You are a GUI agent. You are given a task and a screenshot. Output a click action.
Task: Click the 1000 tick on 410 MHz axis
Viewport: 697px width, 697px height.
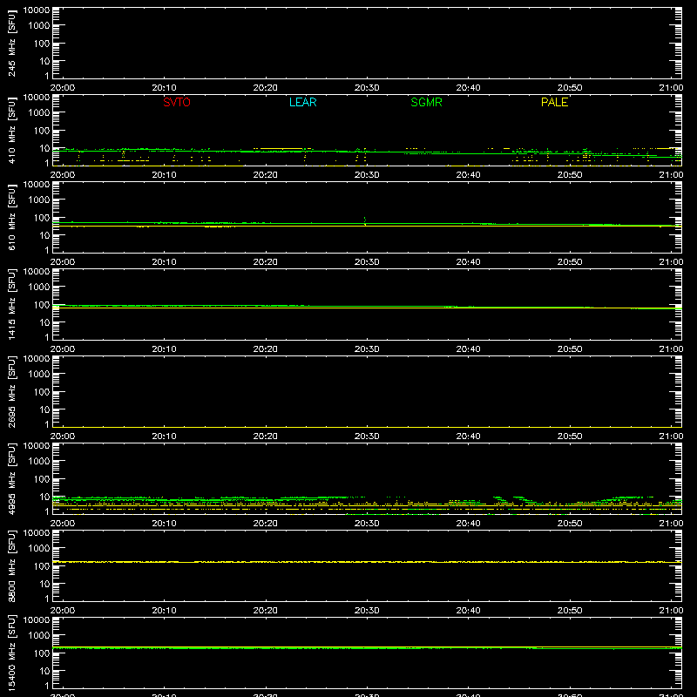[39, 113]
